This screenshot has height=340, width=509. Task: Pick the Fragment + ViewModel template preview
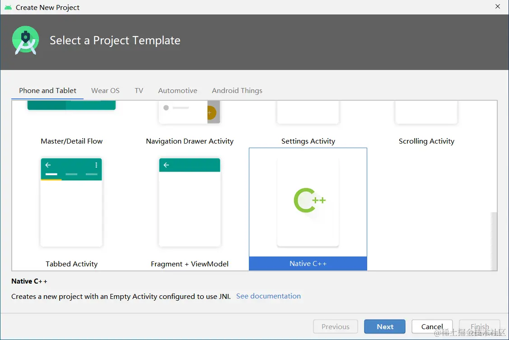[x=190, y=202]
